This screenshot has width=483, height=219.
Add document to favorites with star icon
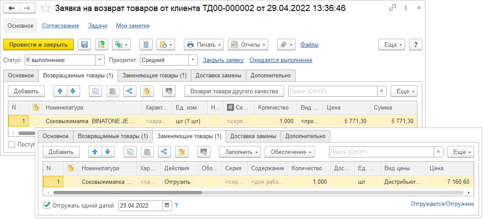pyautogui.click(x=45, y=8)
